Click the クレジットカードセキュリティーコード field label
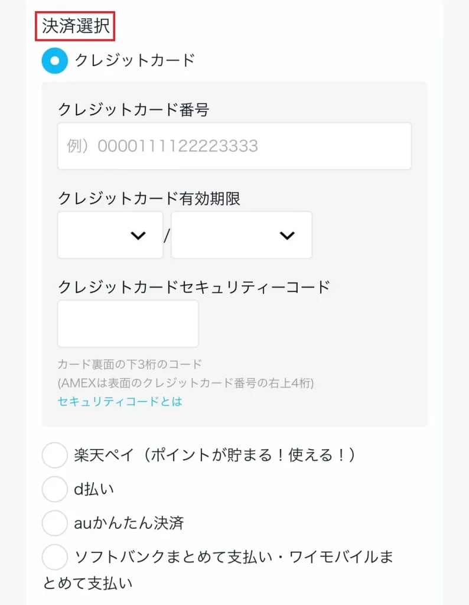469x605 pixels. (194, 287)
